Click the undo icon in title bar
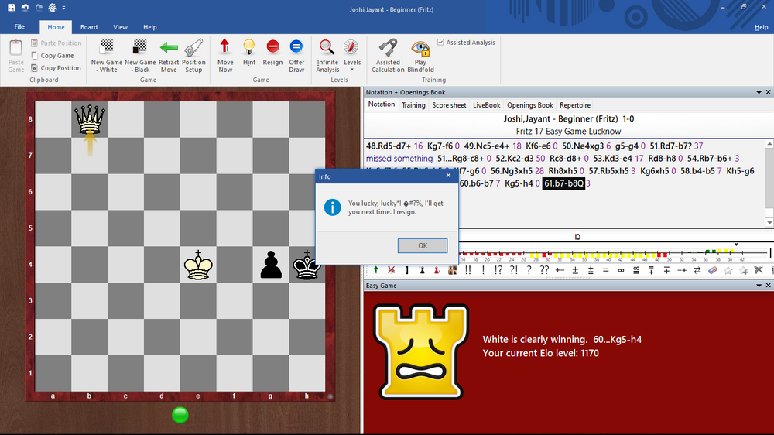This screenshot has height=435, width=774. (26, 8)
